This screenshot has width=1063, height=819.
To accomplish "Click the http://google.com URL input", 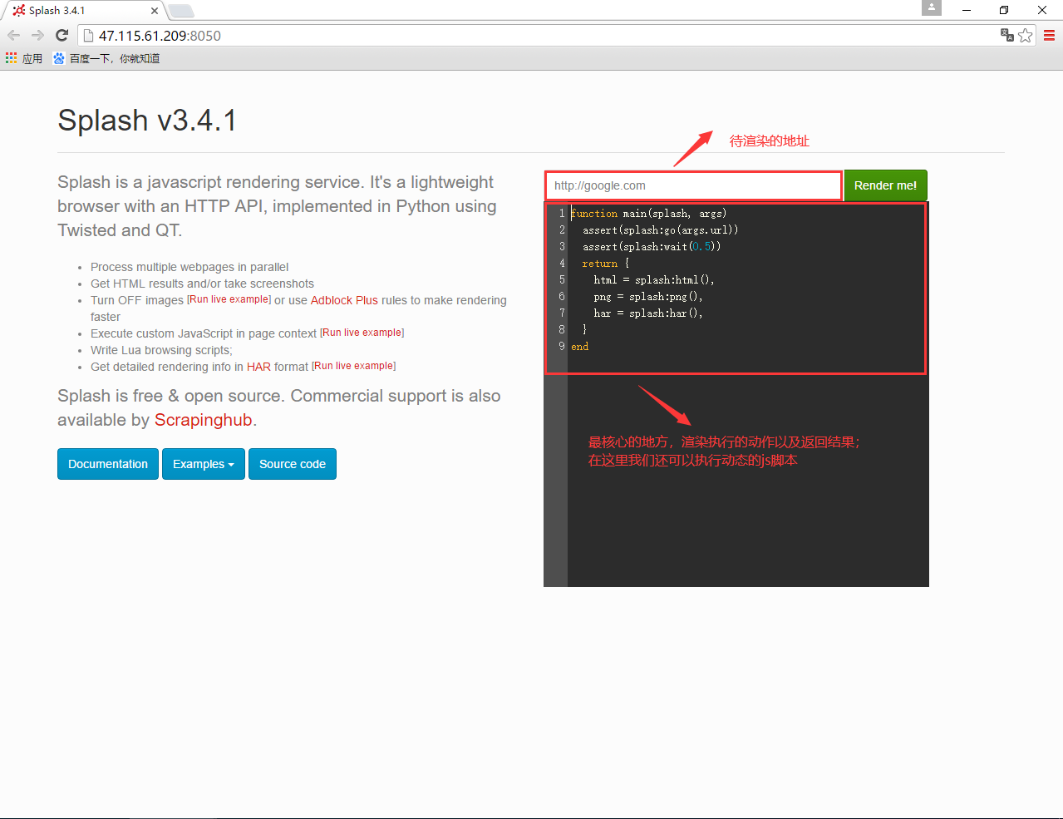I will click(x=693, y=185).
